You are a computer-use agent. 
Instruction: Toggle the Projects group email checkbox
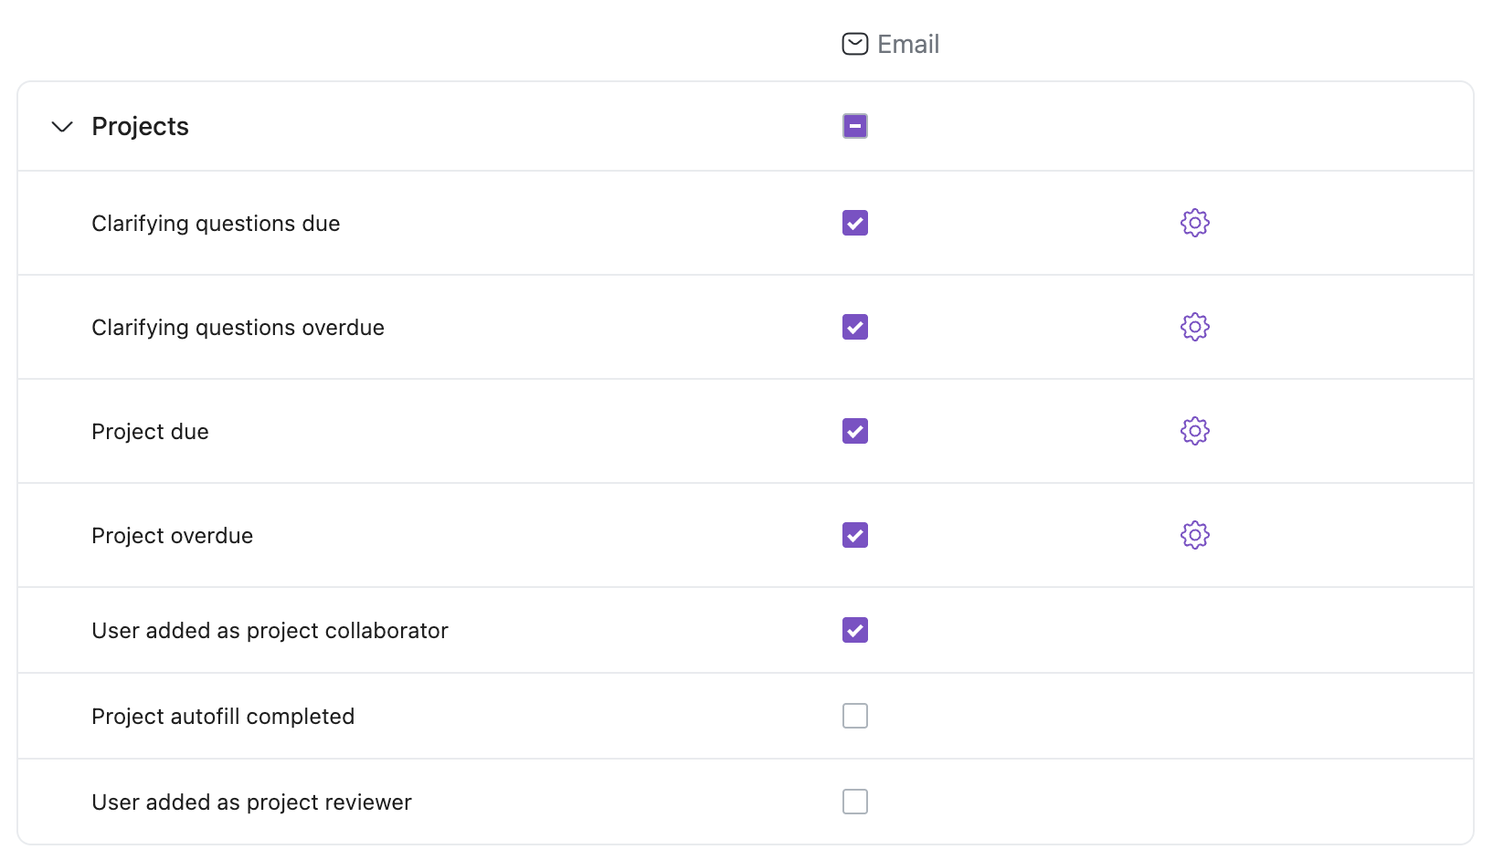[854, 126]
